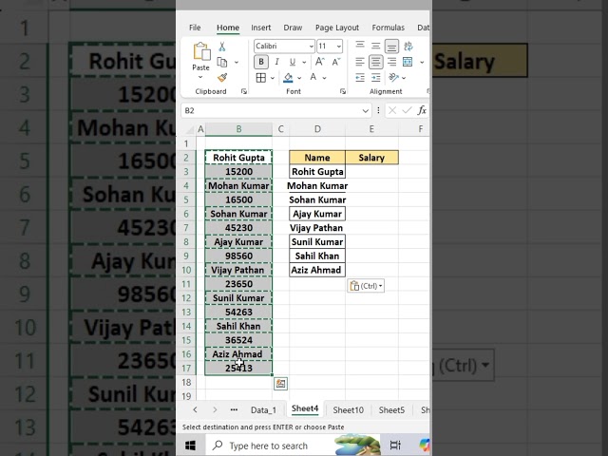608x456 pixels.
Task: Switch to the Formulas ribbon tab
Action: pos(389,28)
